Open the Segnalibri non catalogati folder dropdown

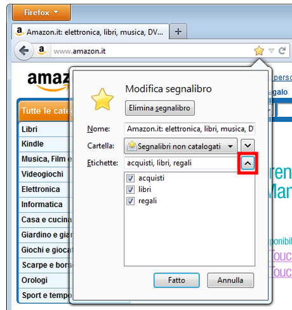(181, 146)
